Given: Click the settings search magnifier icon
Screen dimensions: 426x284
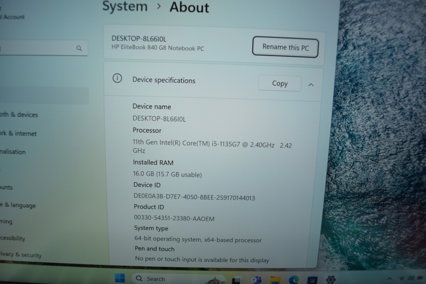Looking at the screenshot, I should pyautogui.click(x=79, y=48).
